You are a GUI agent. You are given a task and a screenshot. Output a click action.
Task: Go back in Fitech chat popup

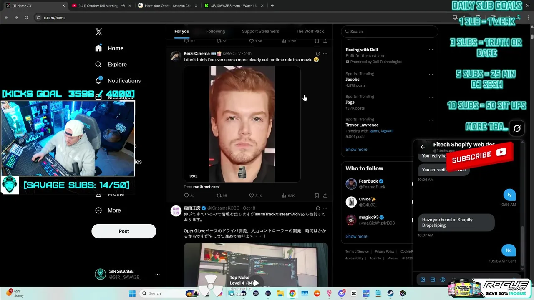[x=423, y=147]
